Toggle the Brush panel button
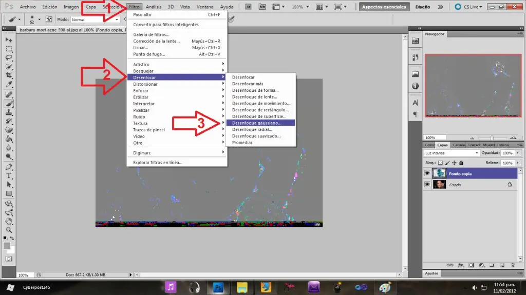Viewport: 526px width, 295px height. [x=49, y=19]
